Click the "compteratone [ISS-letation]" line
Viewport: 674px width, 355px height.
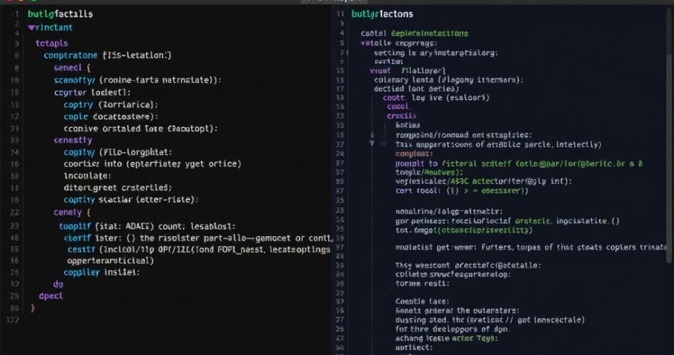pos(107,55)
